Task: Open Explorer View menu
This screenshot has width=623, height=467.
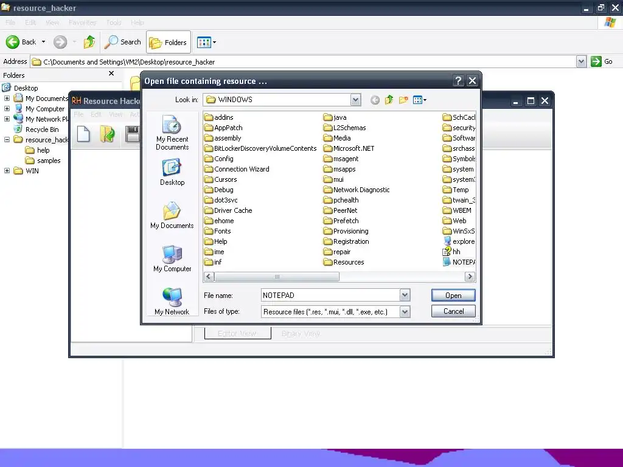Action: coord(52,22)
